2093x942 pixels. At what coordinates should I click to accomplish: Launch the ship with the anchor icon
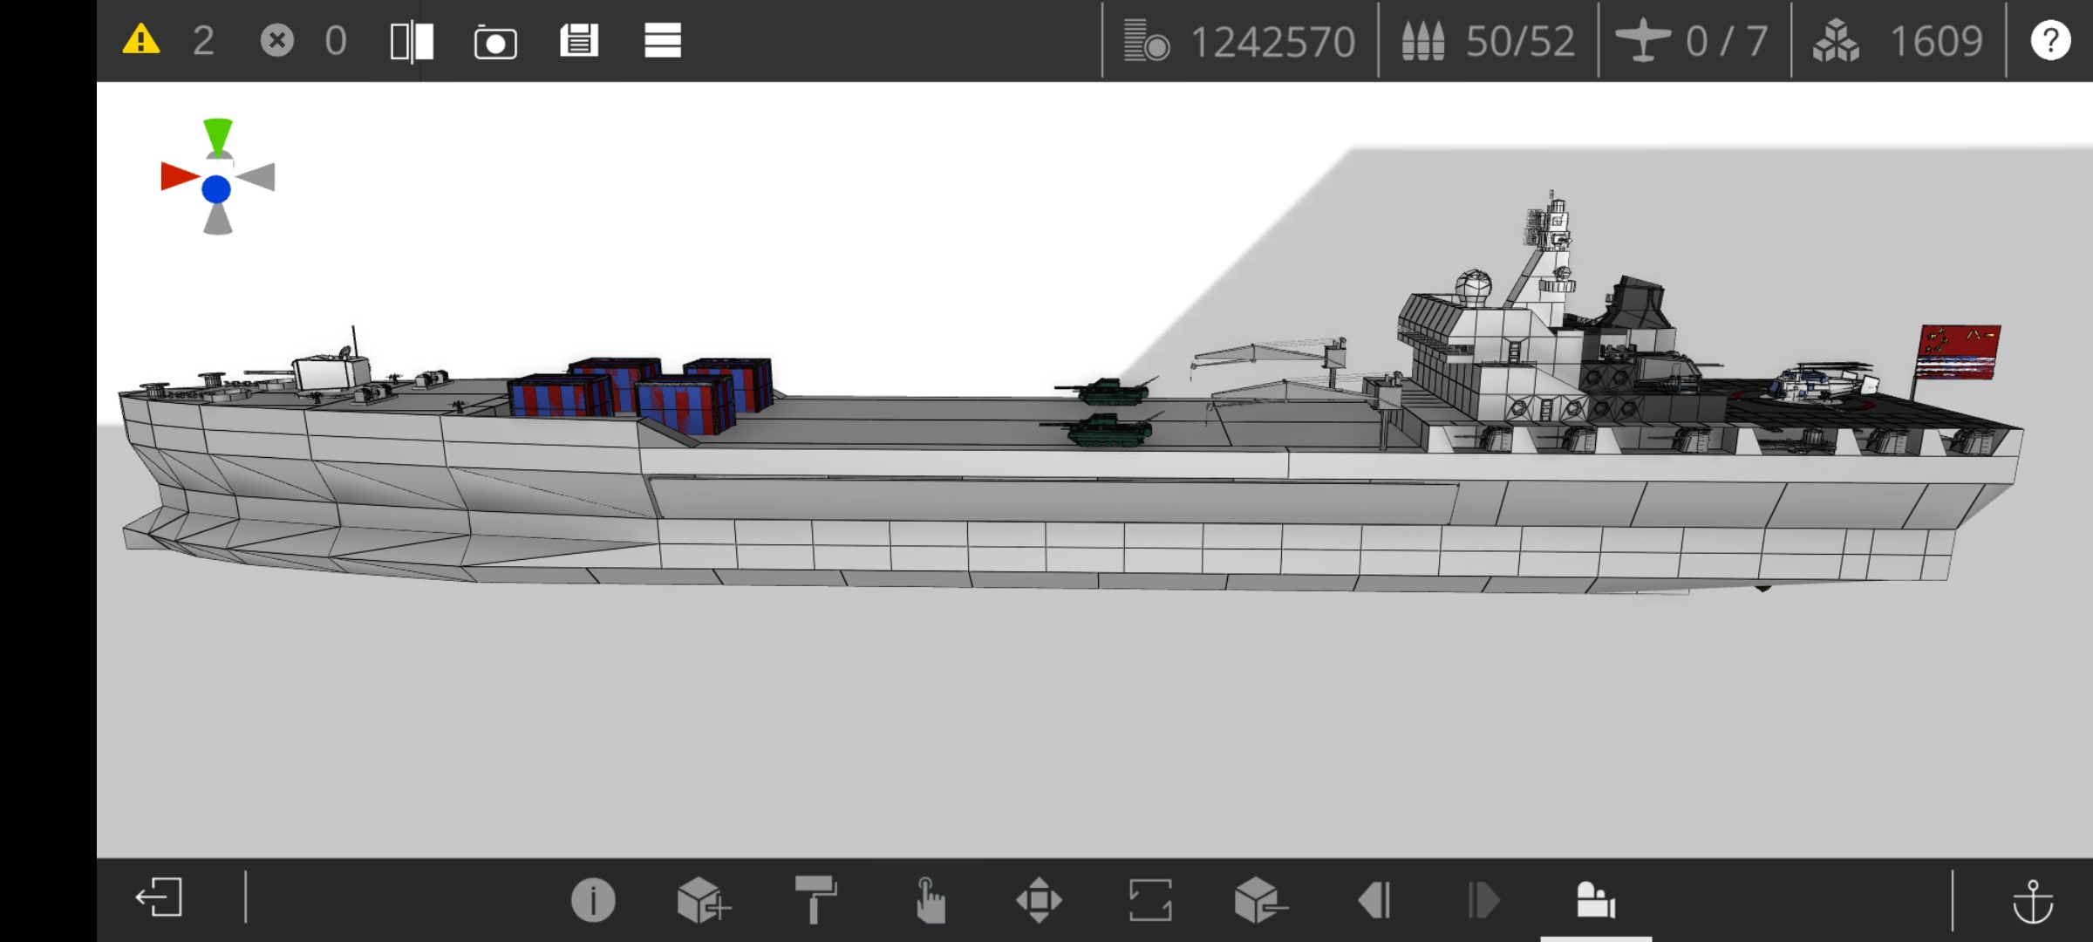[2032, 901]
